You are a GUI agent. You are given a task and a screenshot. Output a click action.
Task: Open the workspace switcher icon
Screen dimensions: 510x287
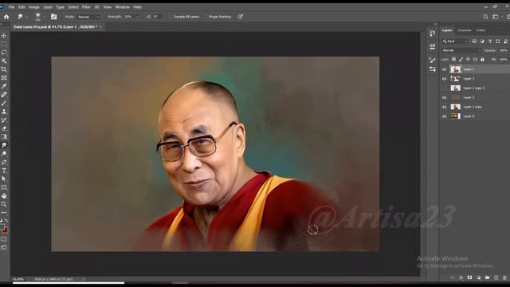pyautogui.click(x=496, y=17)
